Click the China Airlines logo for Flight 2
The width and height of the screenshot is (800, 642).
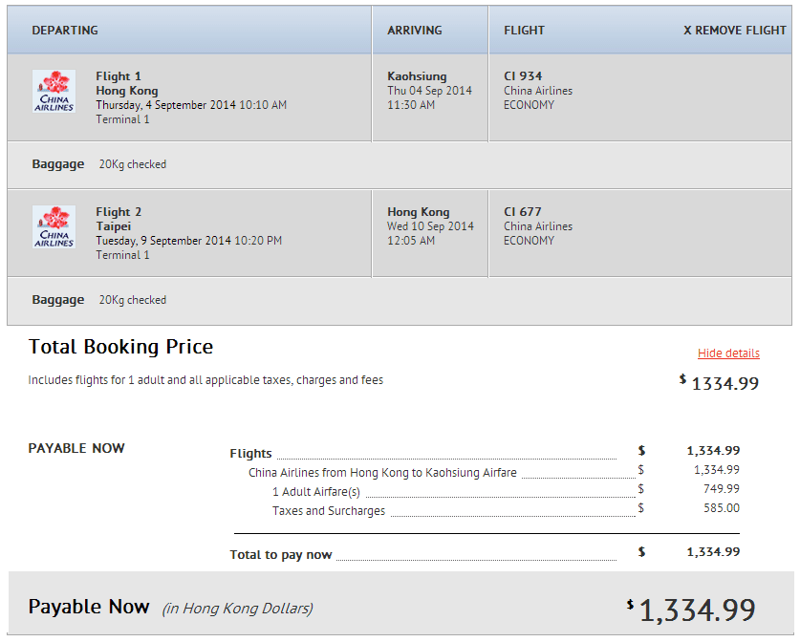54,226
